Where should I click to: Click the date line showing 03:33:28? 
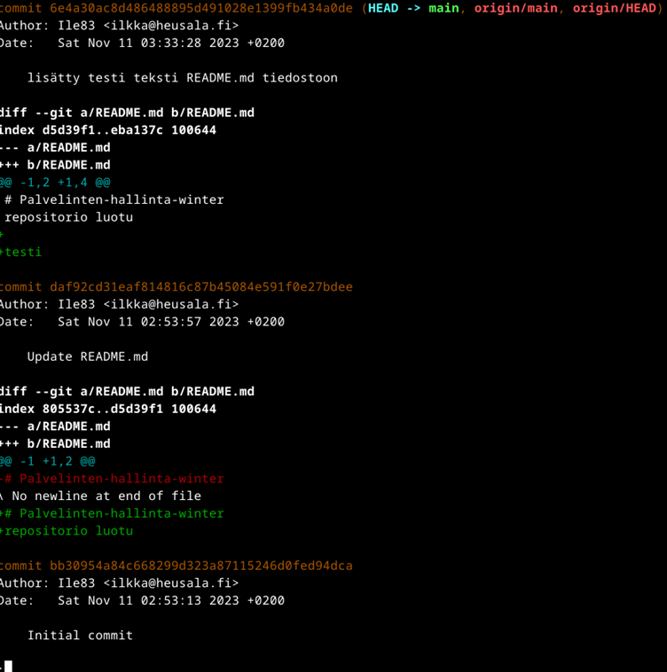[x=142, y=43]
